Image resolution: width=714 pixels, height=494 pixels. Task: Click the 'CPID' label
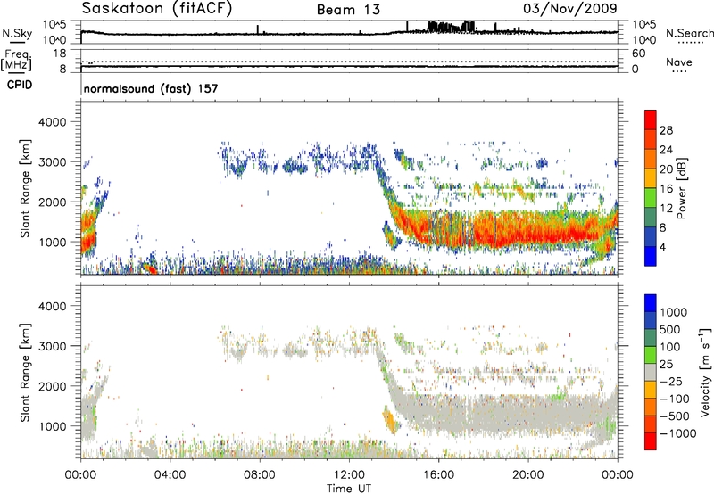[x=20, y=85]
